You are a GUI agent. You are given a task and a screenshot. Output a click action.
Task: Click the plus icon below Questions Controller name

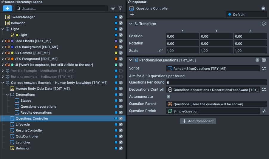point(132,14)
